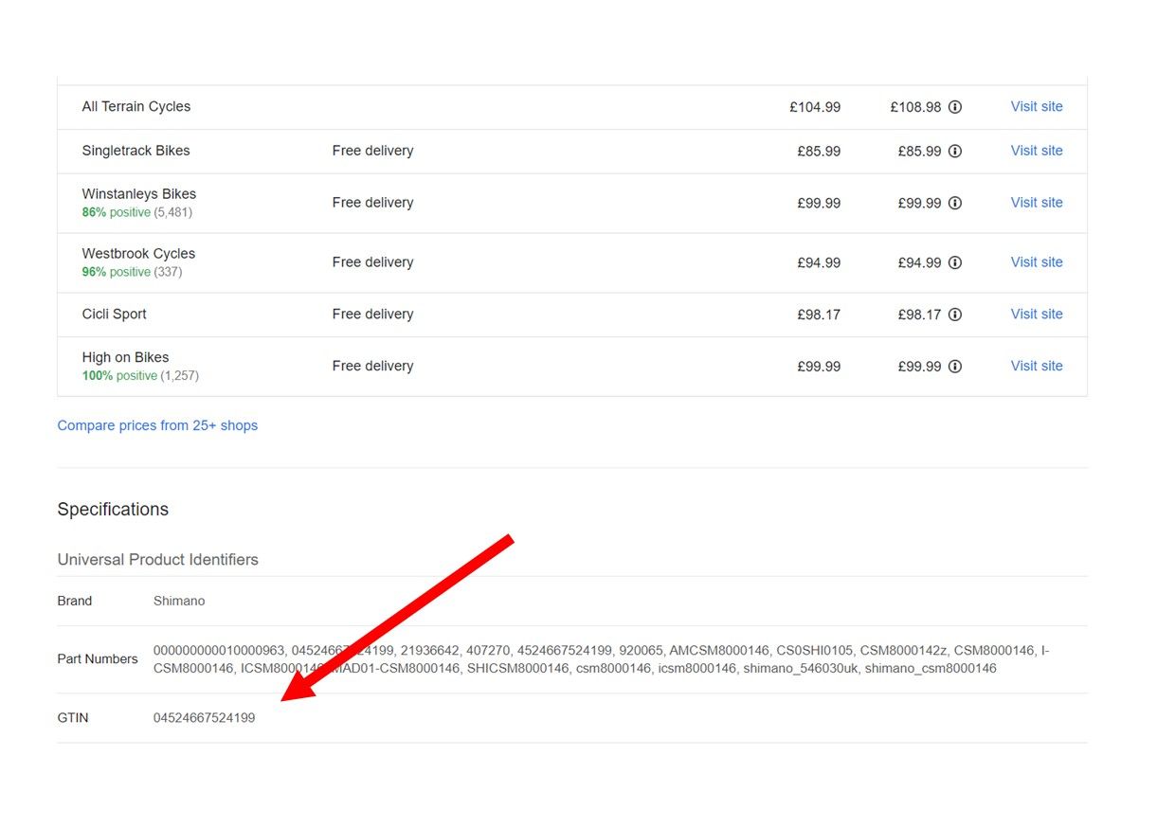Open info icon for Winstanleys Bikes total price

tap(955, 204)
